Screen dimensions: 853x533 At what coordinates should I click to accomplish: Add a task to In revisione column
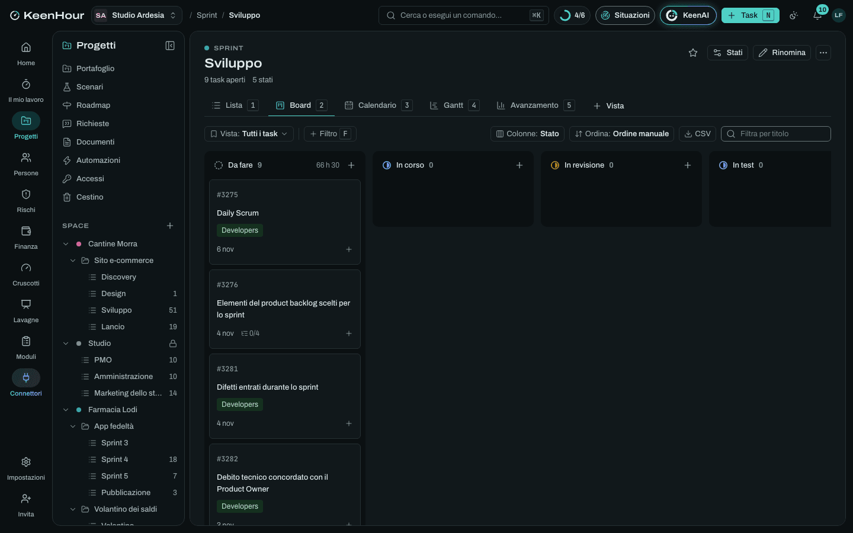(688, 165)
